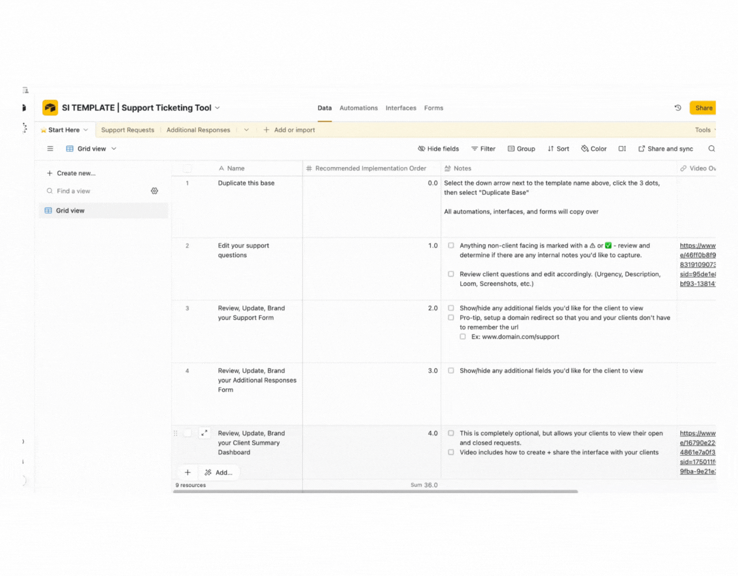Image resolution: width=738 pixels, height=576 pixels.
Task: Click the Notes column header
Action: (x=559, y=168)
